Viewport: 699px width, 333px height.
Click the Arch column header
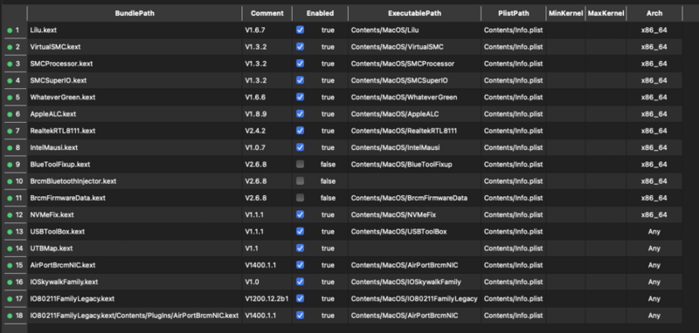(654, 13)
